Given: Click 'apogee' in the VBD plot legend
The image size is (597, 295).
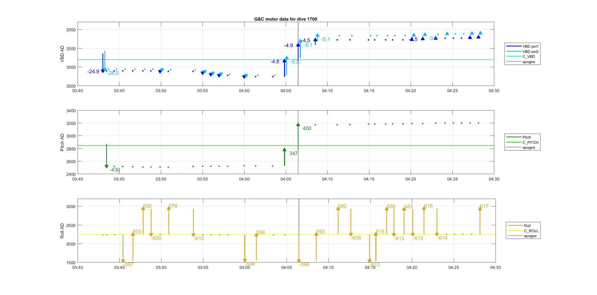Looking at the screenshot, I should tap(529, 62).
